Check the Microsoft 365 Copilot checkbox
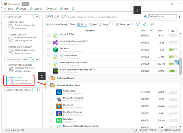Image resolution: width=183 pixels, height=133 pixels. 52,99
